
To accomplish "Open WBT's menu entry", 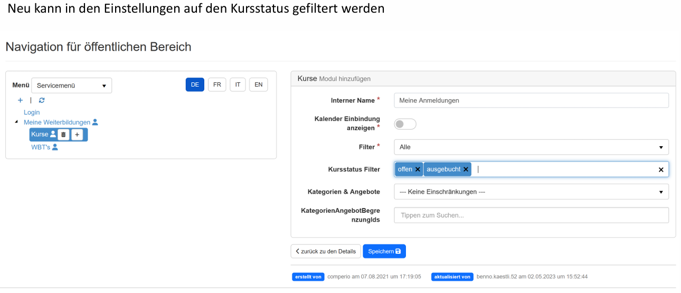I will pos(41,147).
